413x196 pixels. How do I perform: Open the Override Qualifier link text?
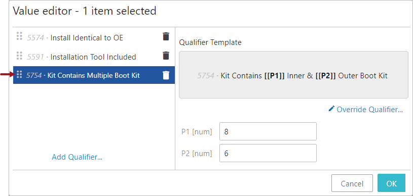coord(369,109)
